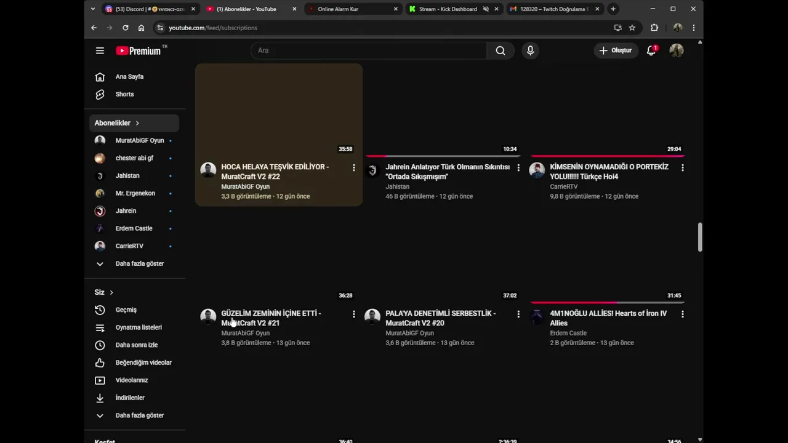
Task: Open PALA'YA DENETİMLİ SERBESTLİK video title
Action: click(440, 318)
